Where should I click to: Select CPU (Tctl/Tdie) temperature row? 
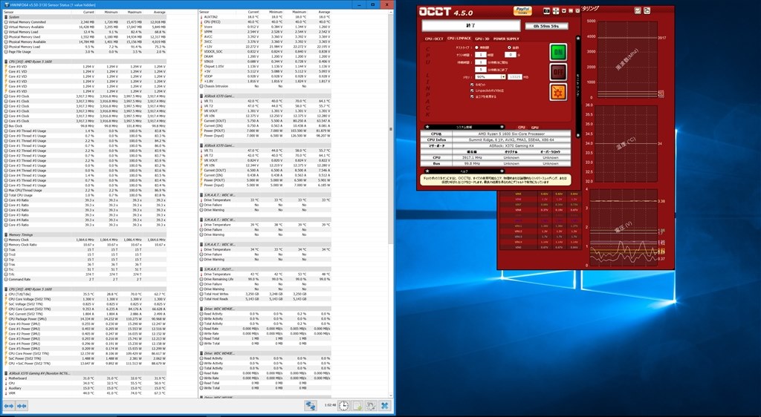[85, 294]
